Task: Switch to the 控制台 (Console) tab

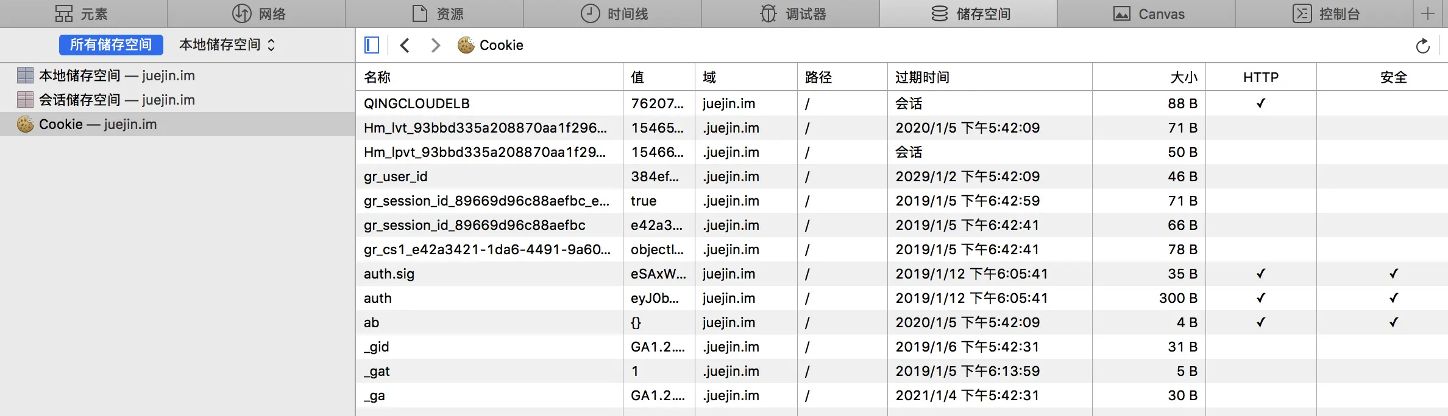Action: tap(1324, 13)
